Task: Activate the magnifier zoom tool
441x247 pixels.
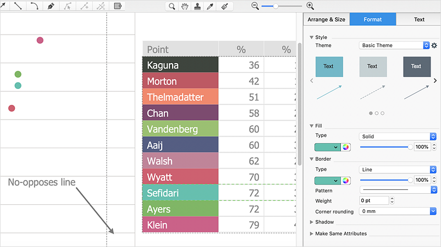Action: click(172, 6)
